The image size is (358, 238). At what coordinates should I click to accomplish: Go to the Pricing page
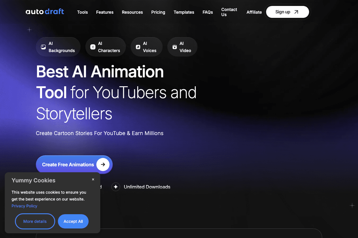click(x=158, y=12)
